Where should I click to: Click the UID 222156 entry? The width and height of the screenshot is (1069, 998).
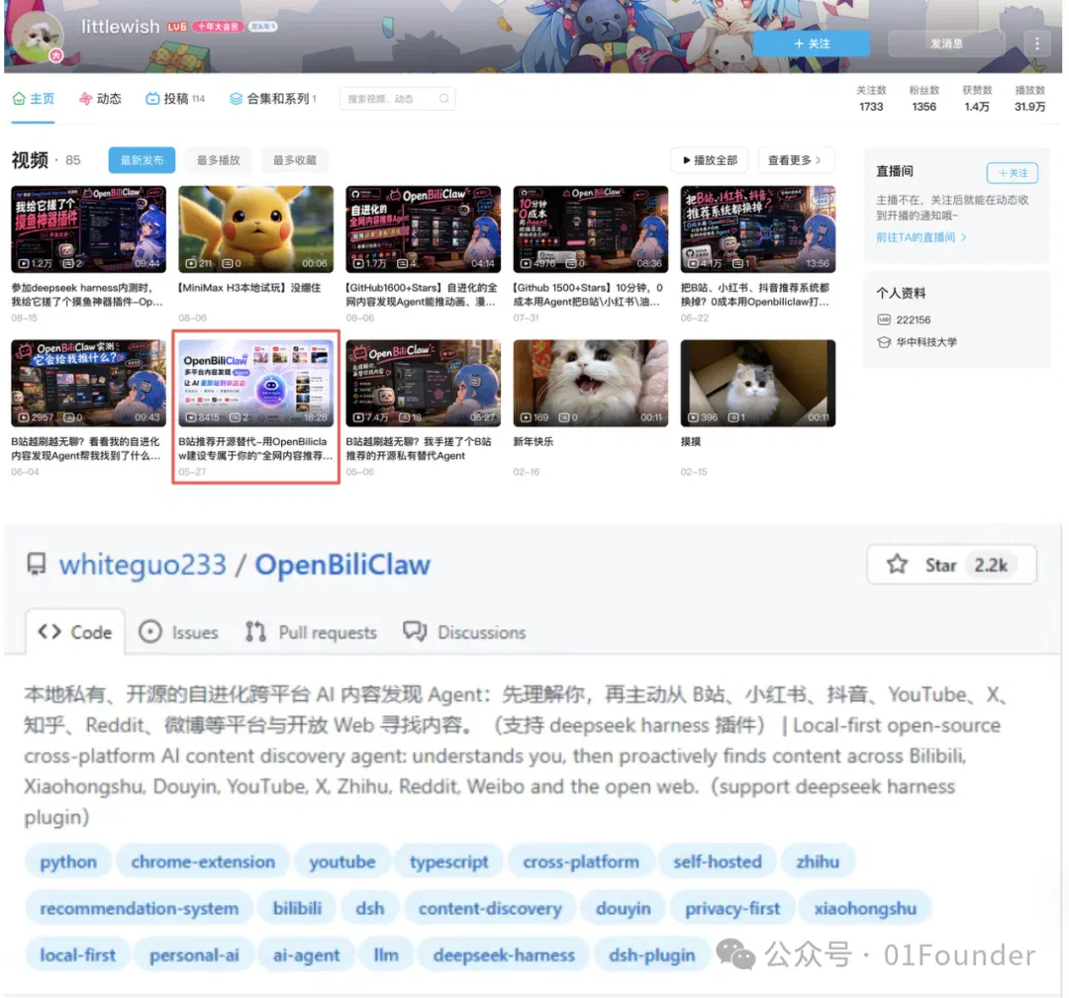tap(904, 319)
